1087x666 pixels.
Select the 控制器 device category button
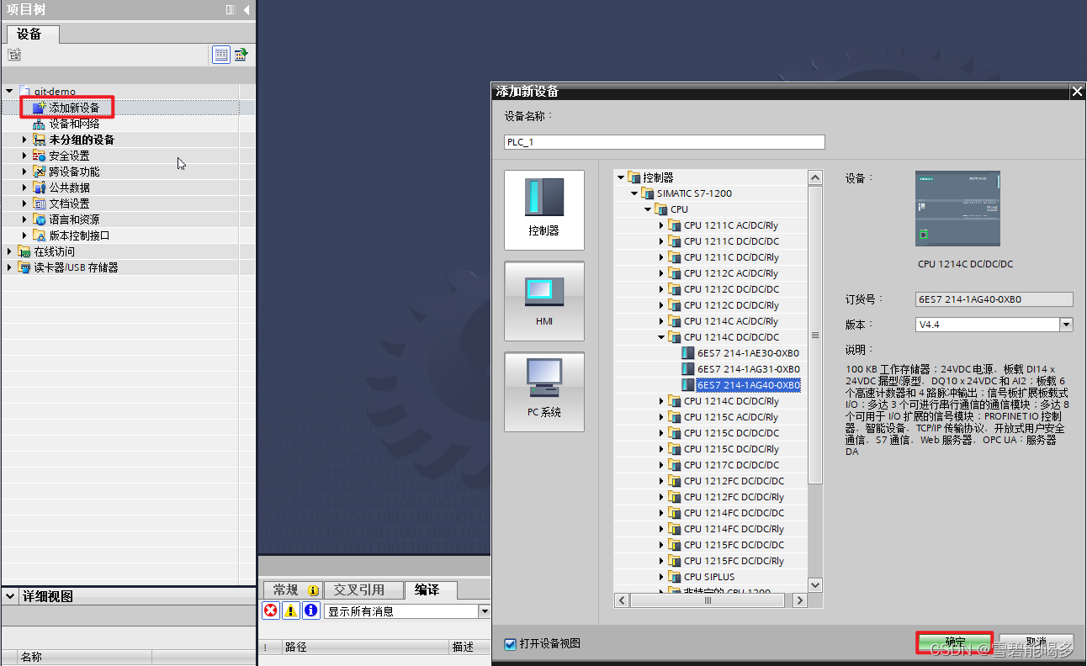(x=544, y=210)
